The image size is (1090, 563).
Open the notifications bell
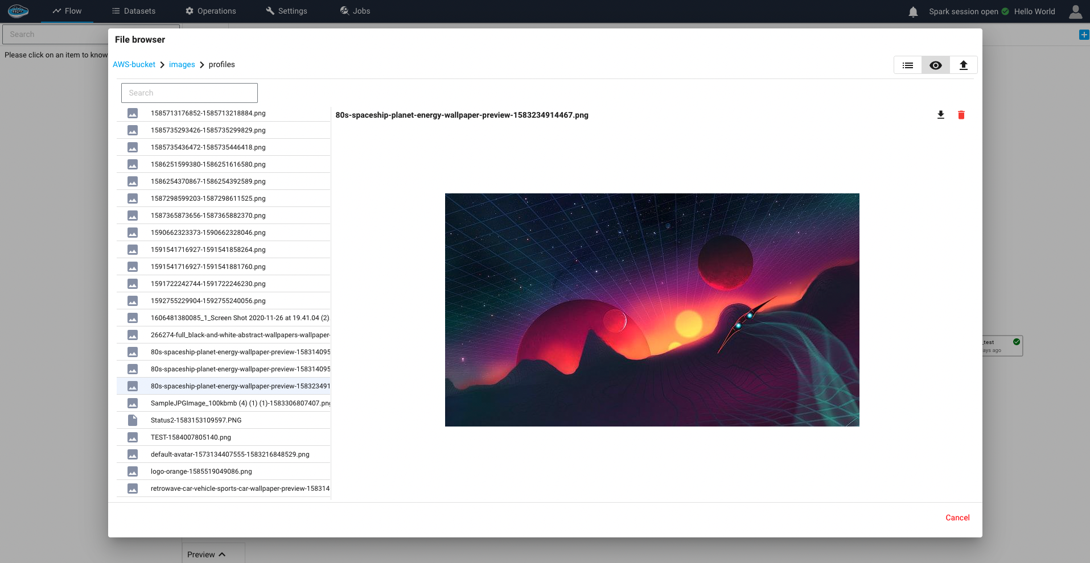click(x=913, y=12)
